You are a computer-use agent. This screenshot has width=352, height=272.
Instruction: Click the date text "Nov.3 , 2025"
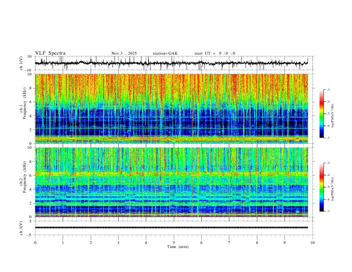(x=124, y=53)
